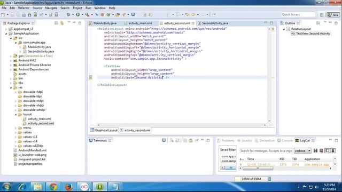The width and height of the screenshot is (342, 192).
Task: Click the Open Type toolbar icon
Action: (118, 14)
